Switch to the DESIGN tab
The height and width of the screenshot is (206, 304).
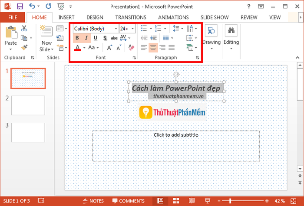coord(95,17)
